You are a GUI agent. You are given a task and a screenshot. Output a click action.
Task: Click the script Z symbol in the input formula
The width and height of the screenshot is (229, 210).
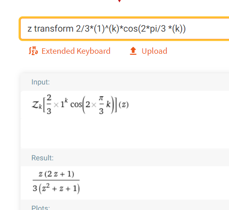(36, 104)
